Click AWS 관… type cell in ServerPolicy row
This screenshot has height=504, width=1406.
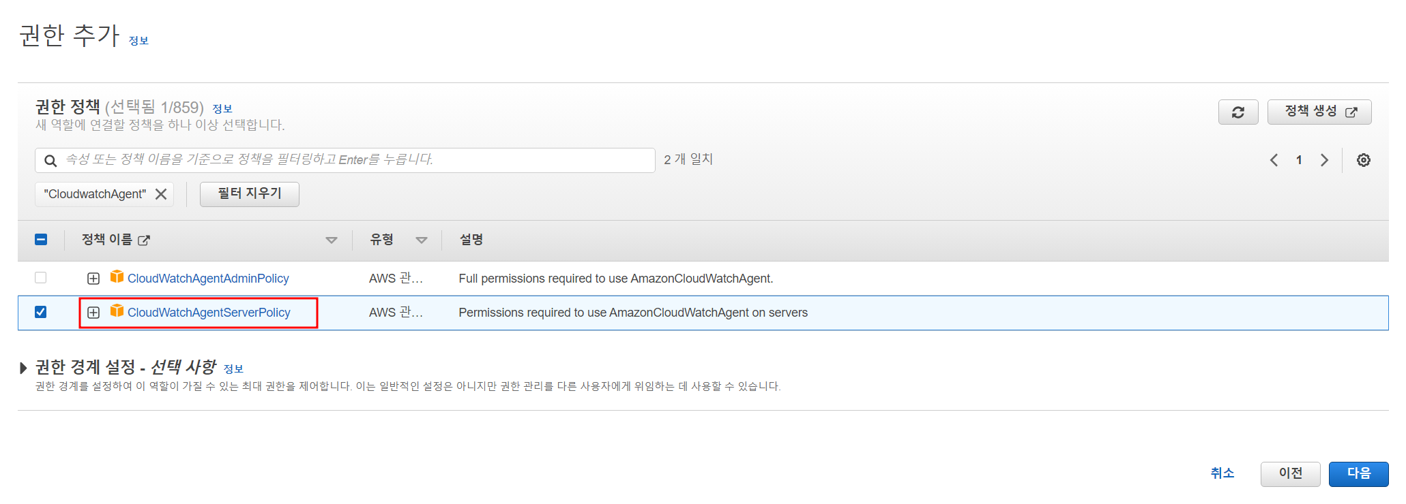(396, 313)
